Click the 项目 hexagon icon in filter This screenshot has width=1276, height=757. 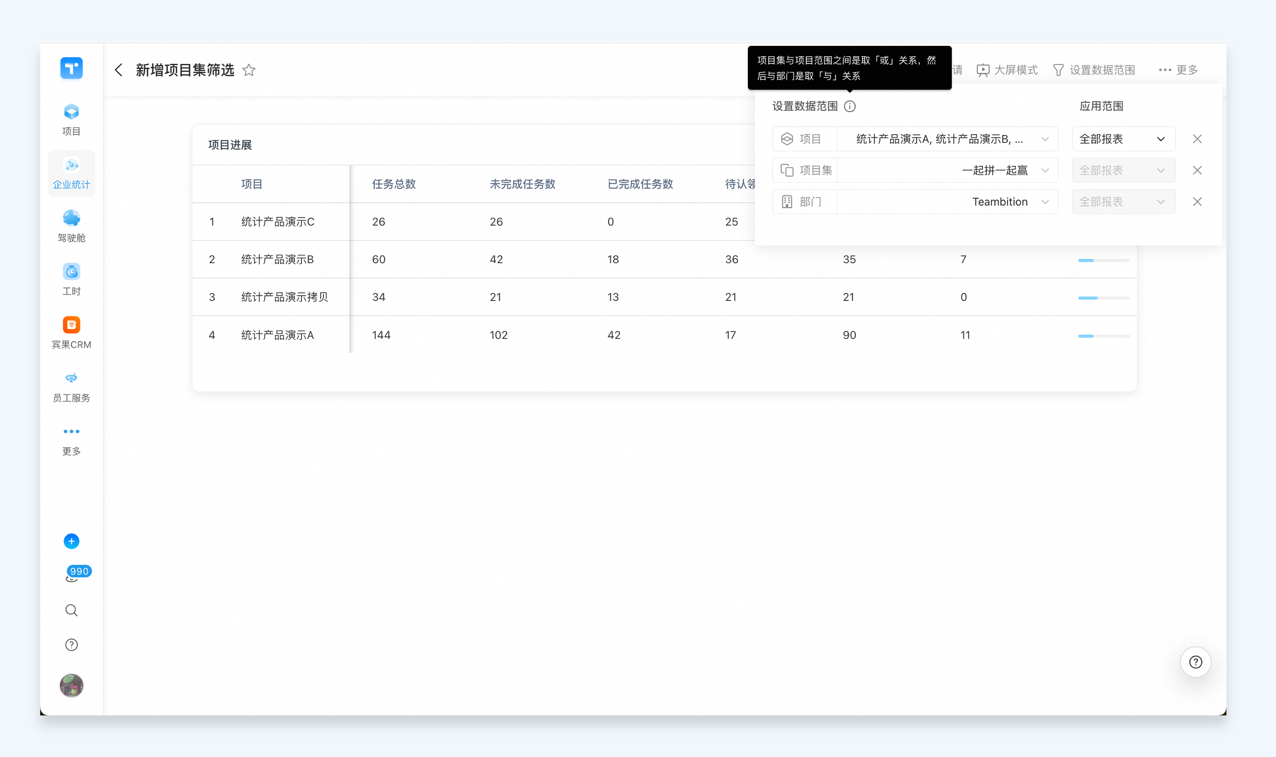[787, 139]
